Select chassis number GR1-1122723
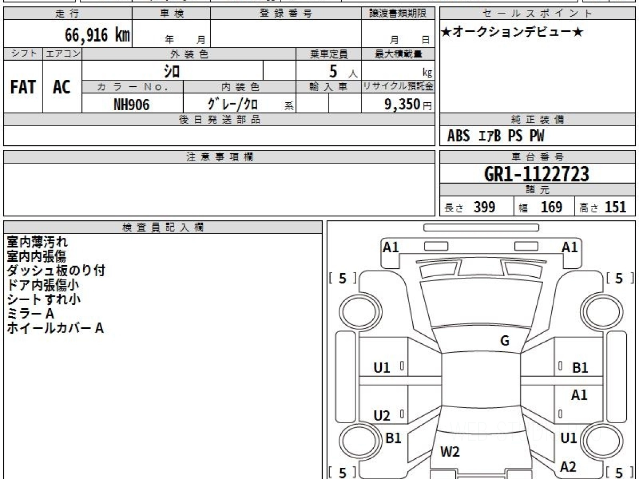Image resolution: width=639 pixels, height=479 pixels. (537, 174)
